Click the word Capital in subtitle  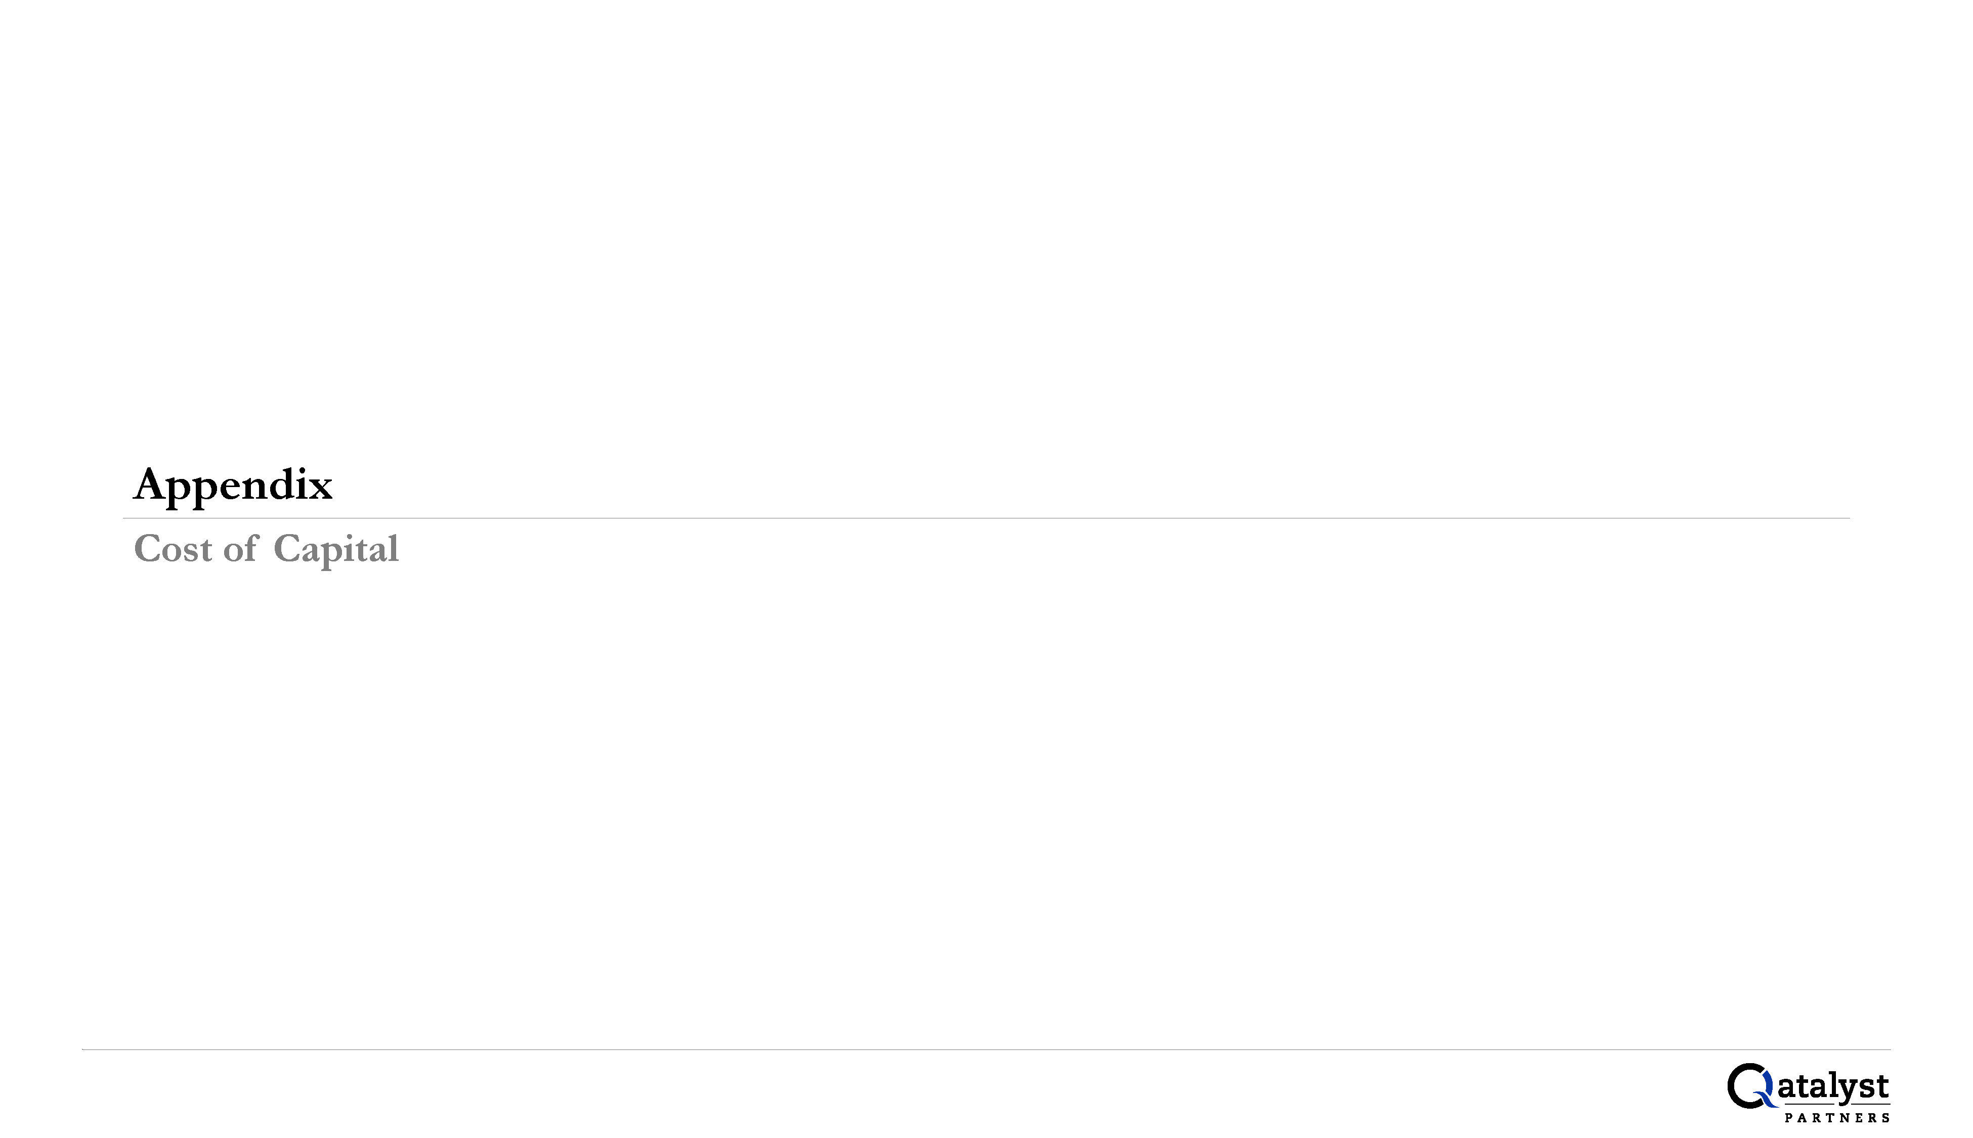336,549
